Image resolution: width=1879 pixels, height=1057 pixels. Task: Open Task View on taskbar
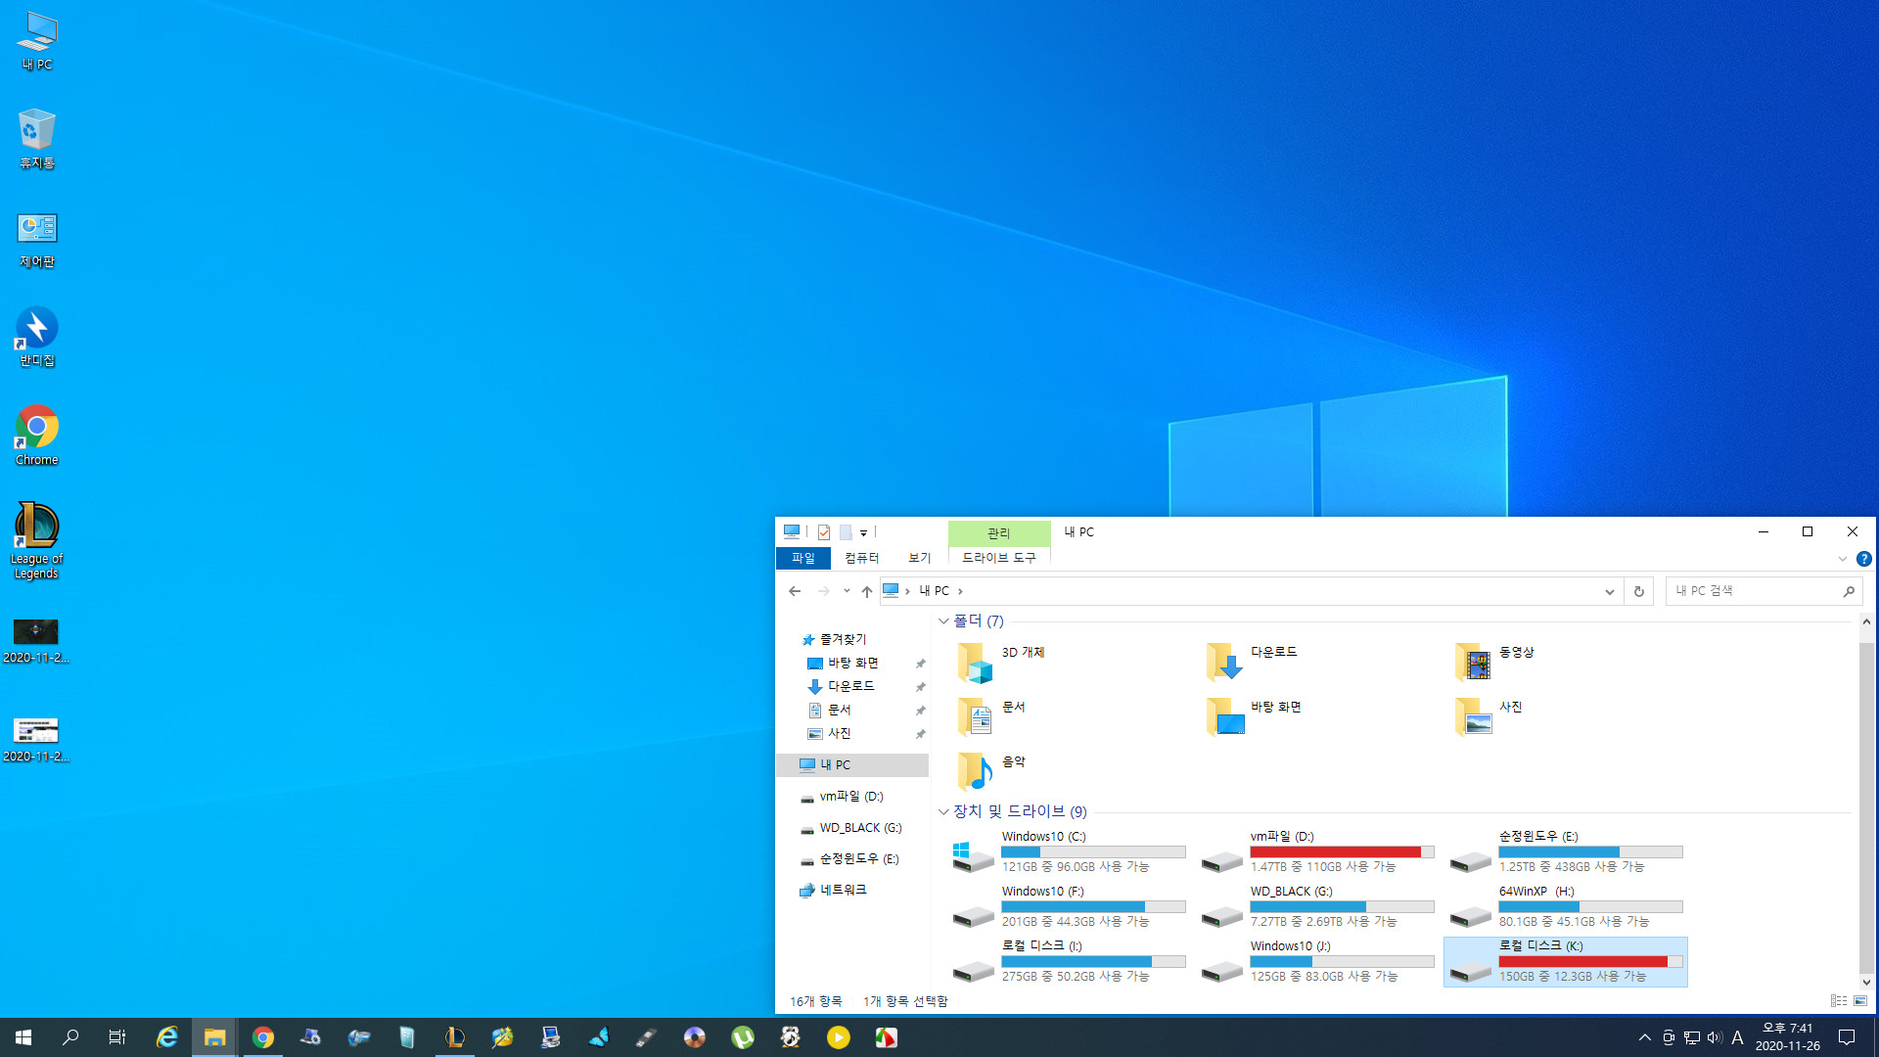(x=117, y=1037)
